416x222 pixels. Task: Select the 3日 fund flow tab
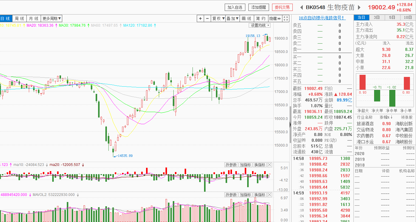click(377, 17)
